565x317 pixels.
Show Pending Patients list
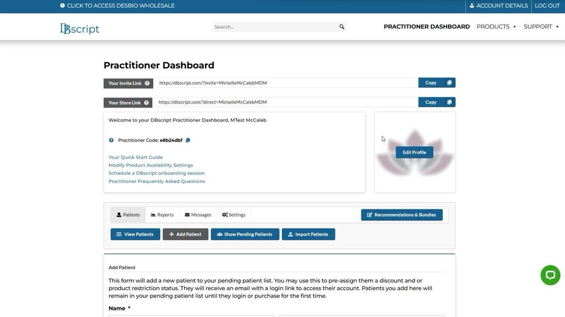click(x=245, y=234)
